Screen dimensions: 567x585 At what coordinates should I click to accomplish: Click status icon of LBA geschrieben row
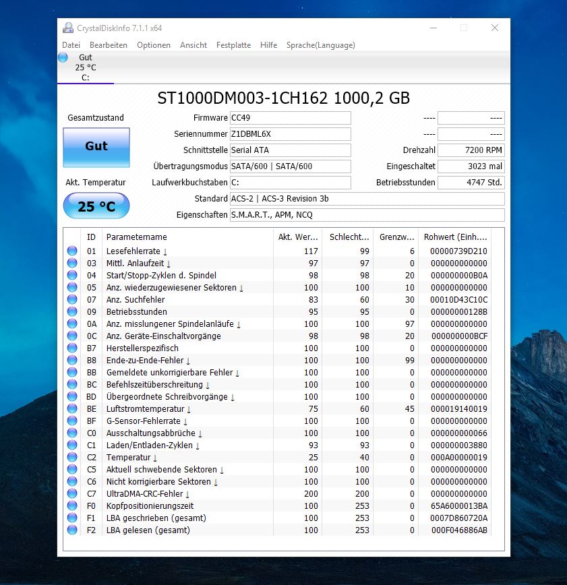pyautogui.click(x=72, y=518)
